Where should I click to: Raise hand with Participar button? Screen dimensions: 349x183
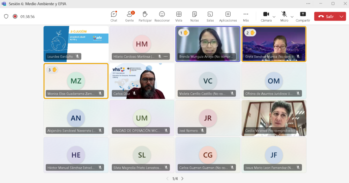coord(145,16)
